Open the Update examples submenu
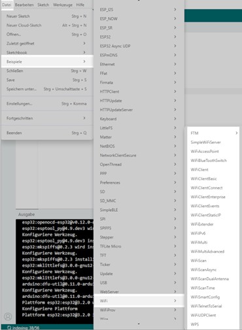 pos(139,274)
